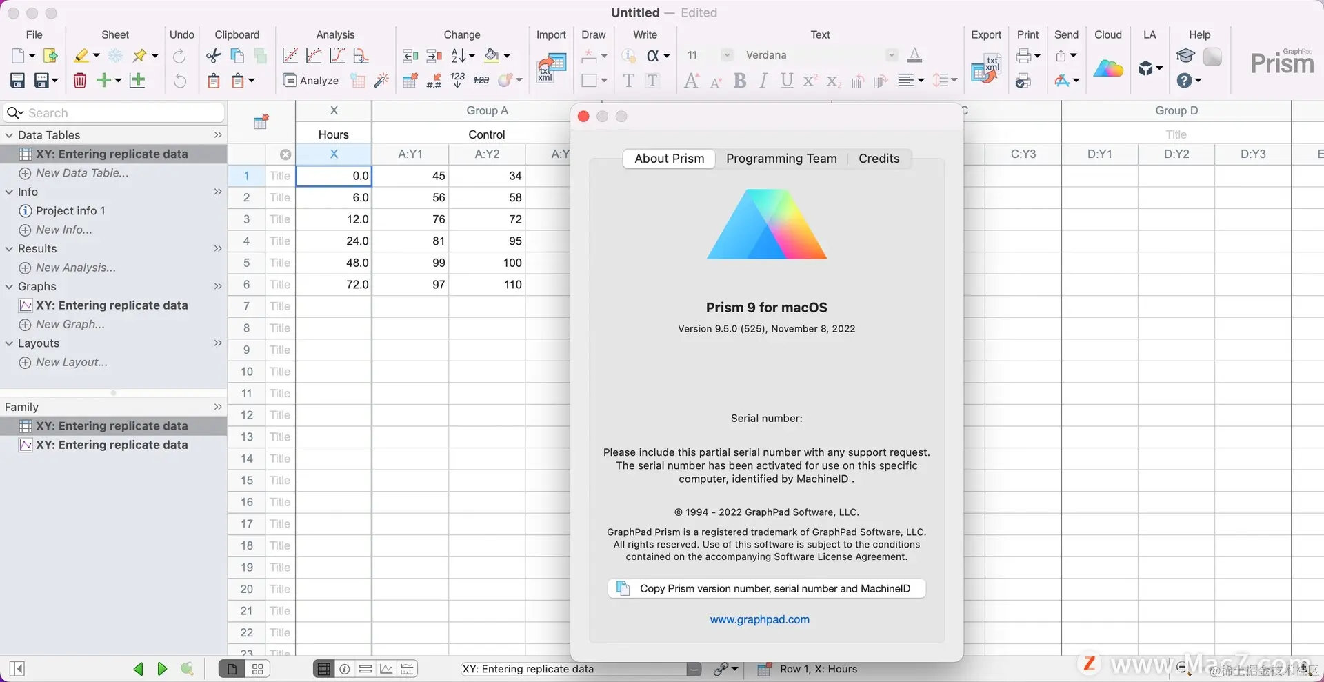
Task: Show the data table view in the status bar
Action: [323, 669]
